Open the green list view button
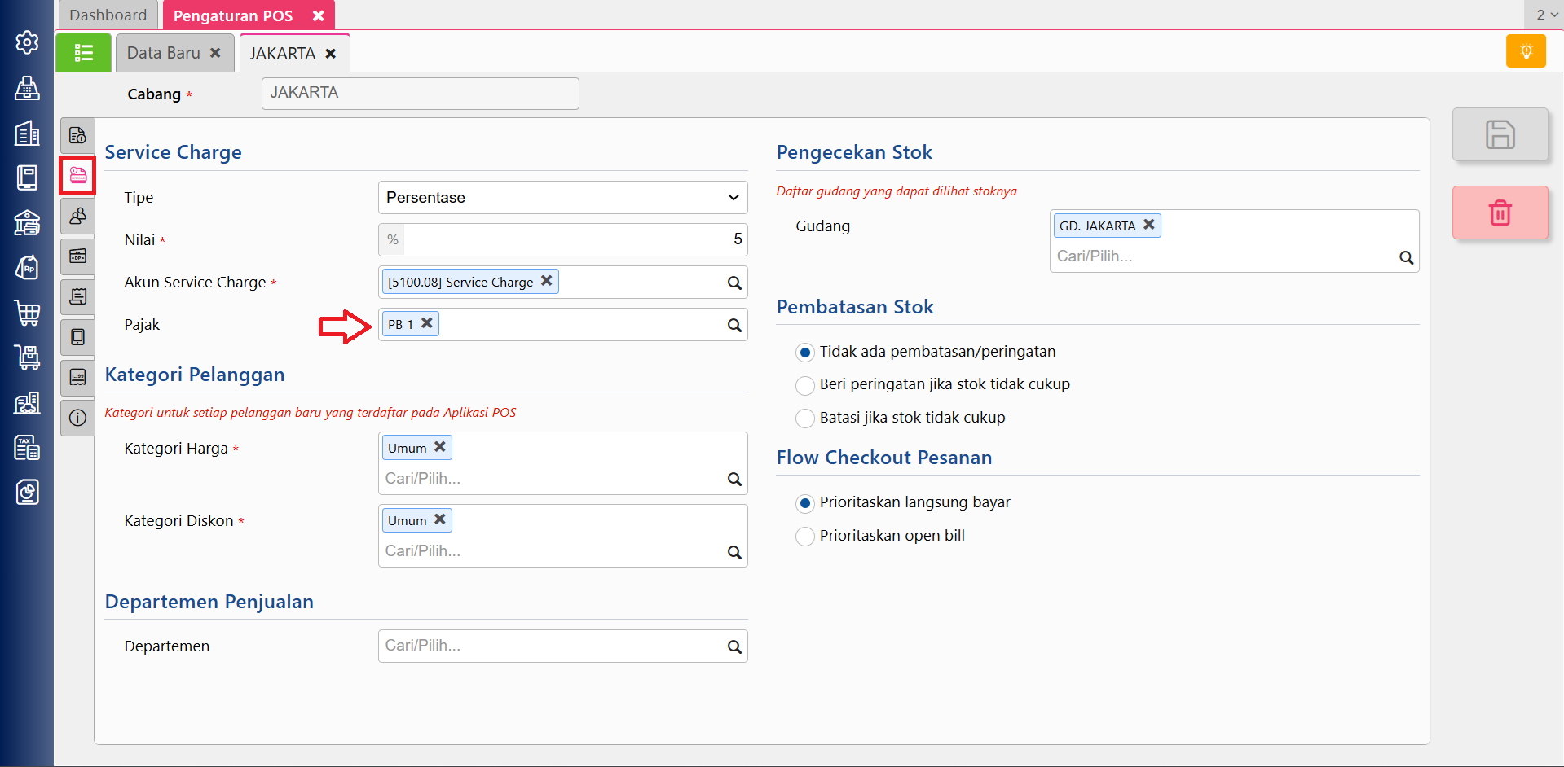This screenshot has height=767, width=1564. 83,53
